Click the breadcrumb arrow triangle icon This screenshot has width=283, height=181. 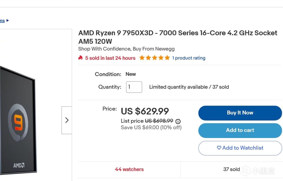coord(8,21)
